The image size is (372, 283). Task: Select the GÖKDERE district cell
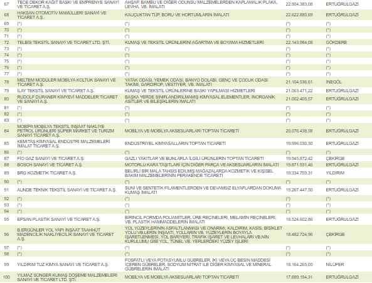[x=336, y=43]
